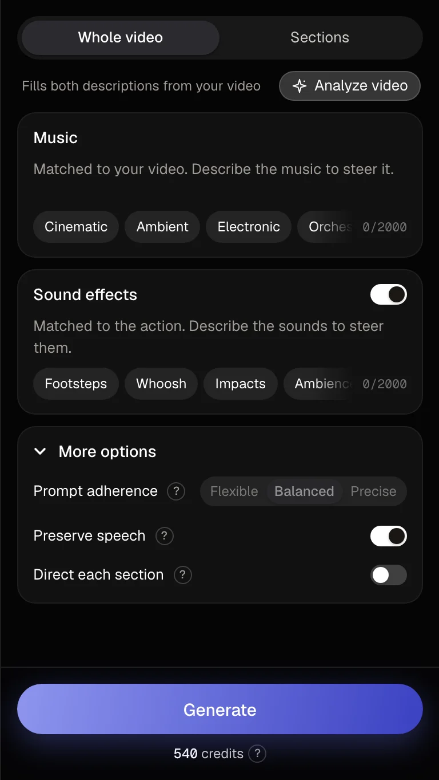This screenshot has width=439, height=780.
Task: Set prompt adherence to Flexible
Action: click(234, 491)
